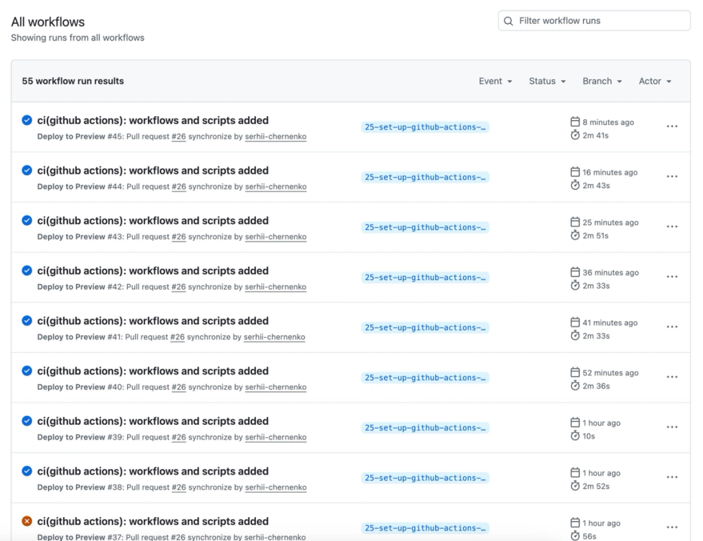The height and width of the screenshot is (541, 703).
Task: Click calendar icon beside 25 minutes ago
Action: coord(575,222)
